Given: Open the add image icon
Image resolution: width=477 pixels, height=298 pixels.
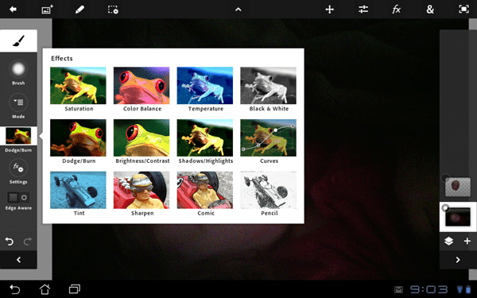Looking at the screenshot, I should (x=47, y=10).
